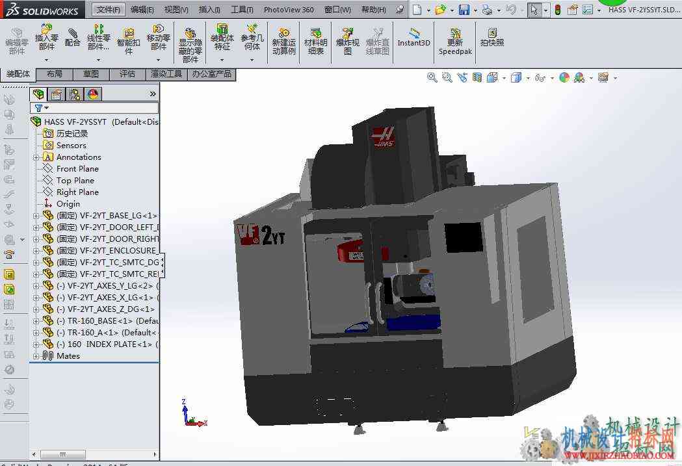
Task: Expand the panel flyout double chevron
Action: click(153, 94)
